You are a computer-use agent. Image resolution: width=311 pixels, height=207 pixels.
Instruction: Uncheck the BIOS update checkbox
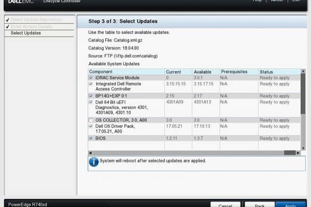[91, 138]
